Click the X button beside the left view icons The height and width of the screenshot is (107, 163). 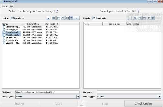click(x=77, y=18)
